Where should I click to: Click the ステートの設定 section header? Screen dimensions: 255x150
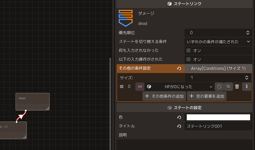pos(184,108)
